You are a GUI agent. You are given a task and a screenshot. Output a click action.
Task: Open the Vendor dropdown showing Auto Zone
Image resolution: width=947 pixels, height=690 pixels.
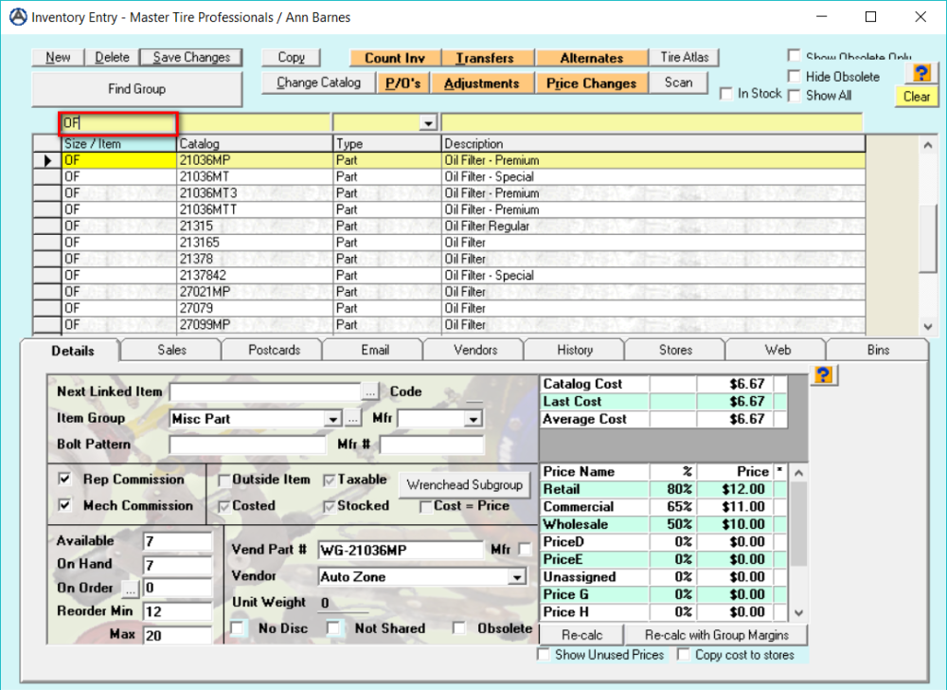pyautogui.click(x=517, y=577)
